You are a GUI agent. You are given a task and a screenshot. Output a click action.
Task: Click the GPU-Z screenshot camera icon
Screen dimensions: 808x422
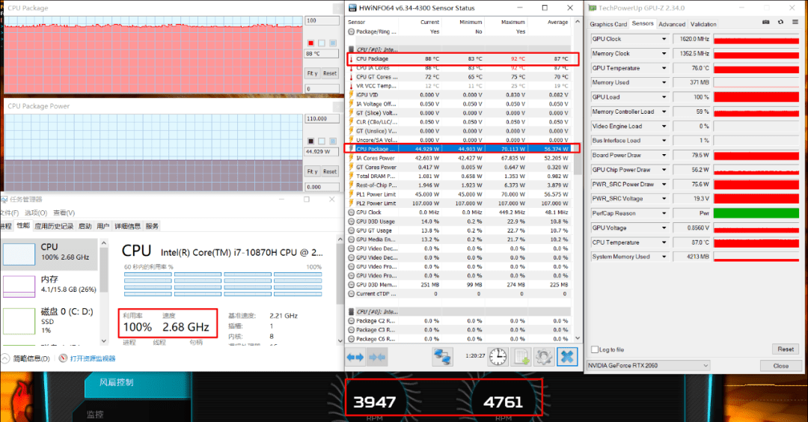(766, 22)
